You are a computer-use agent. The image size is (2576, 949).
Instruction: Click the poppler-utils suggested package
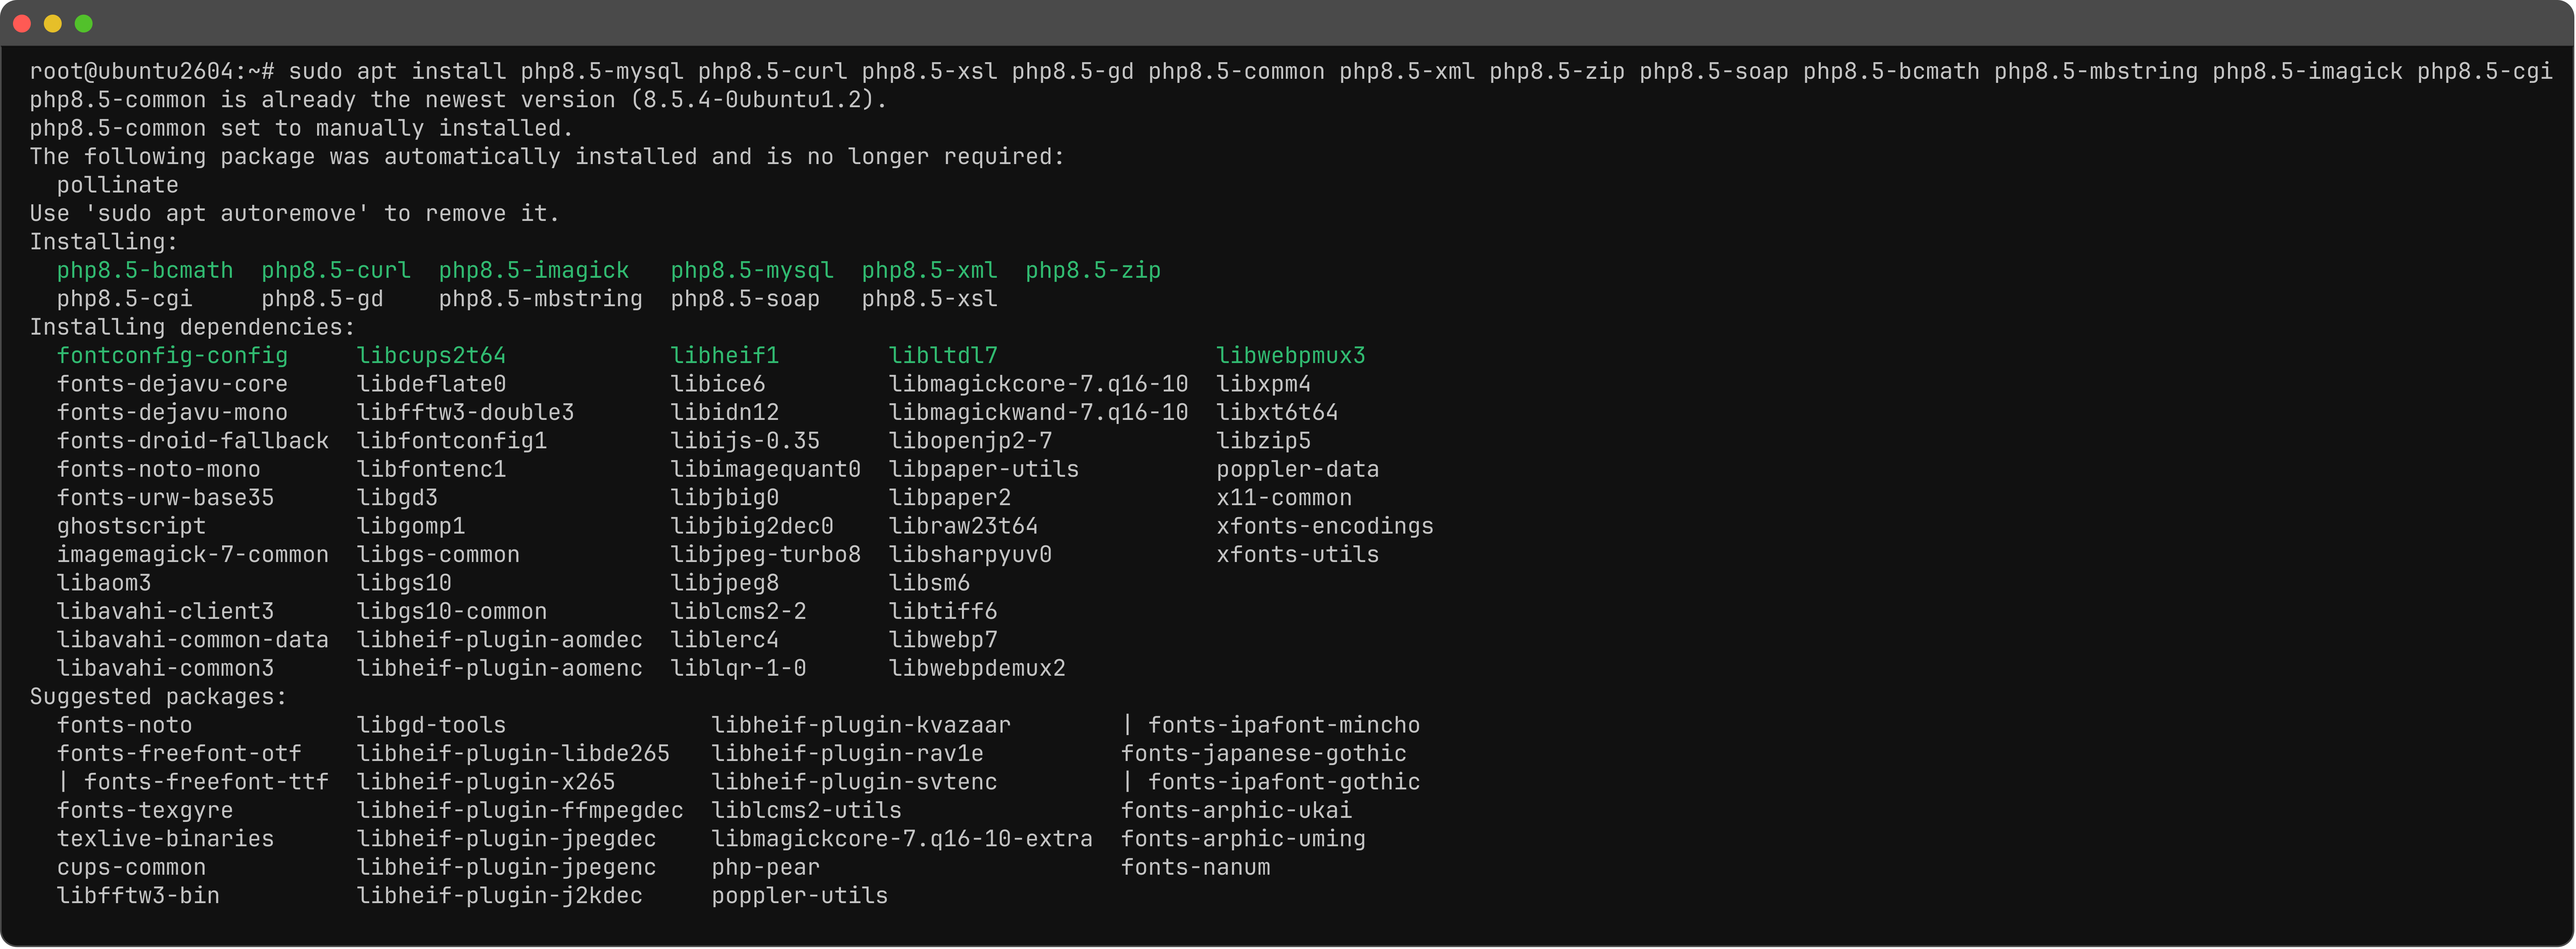pos(799,896)
